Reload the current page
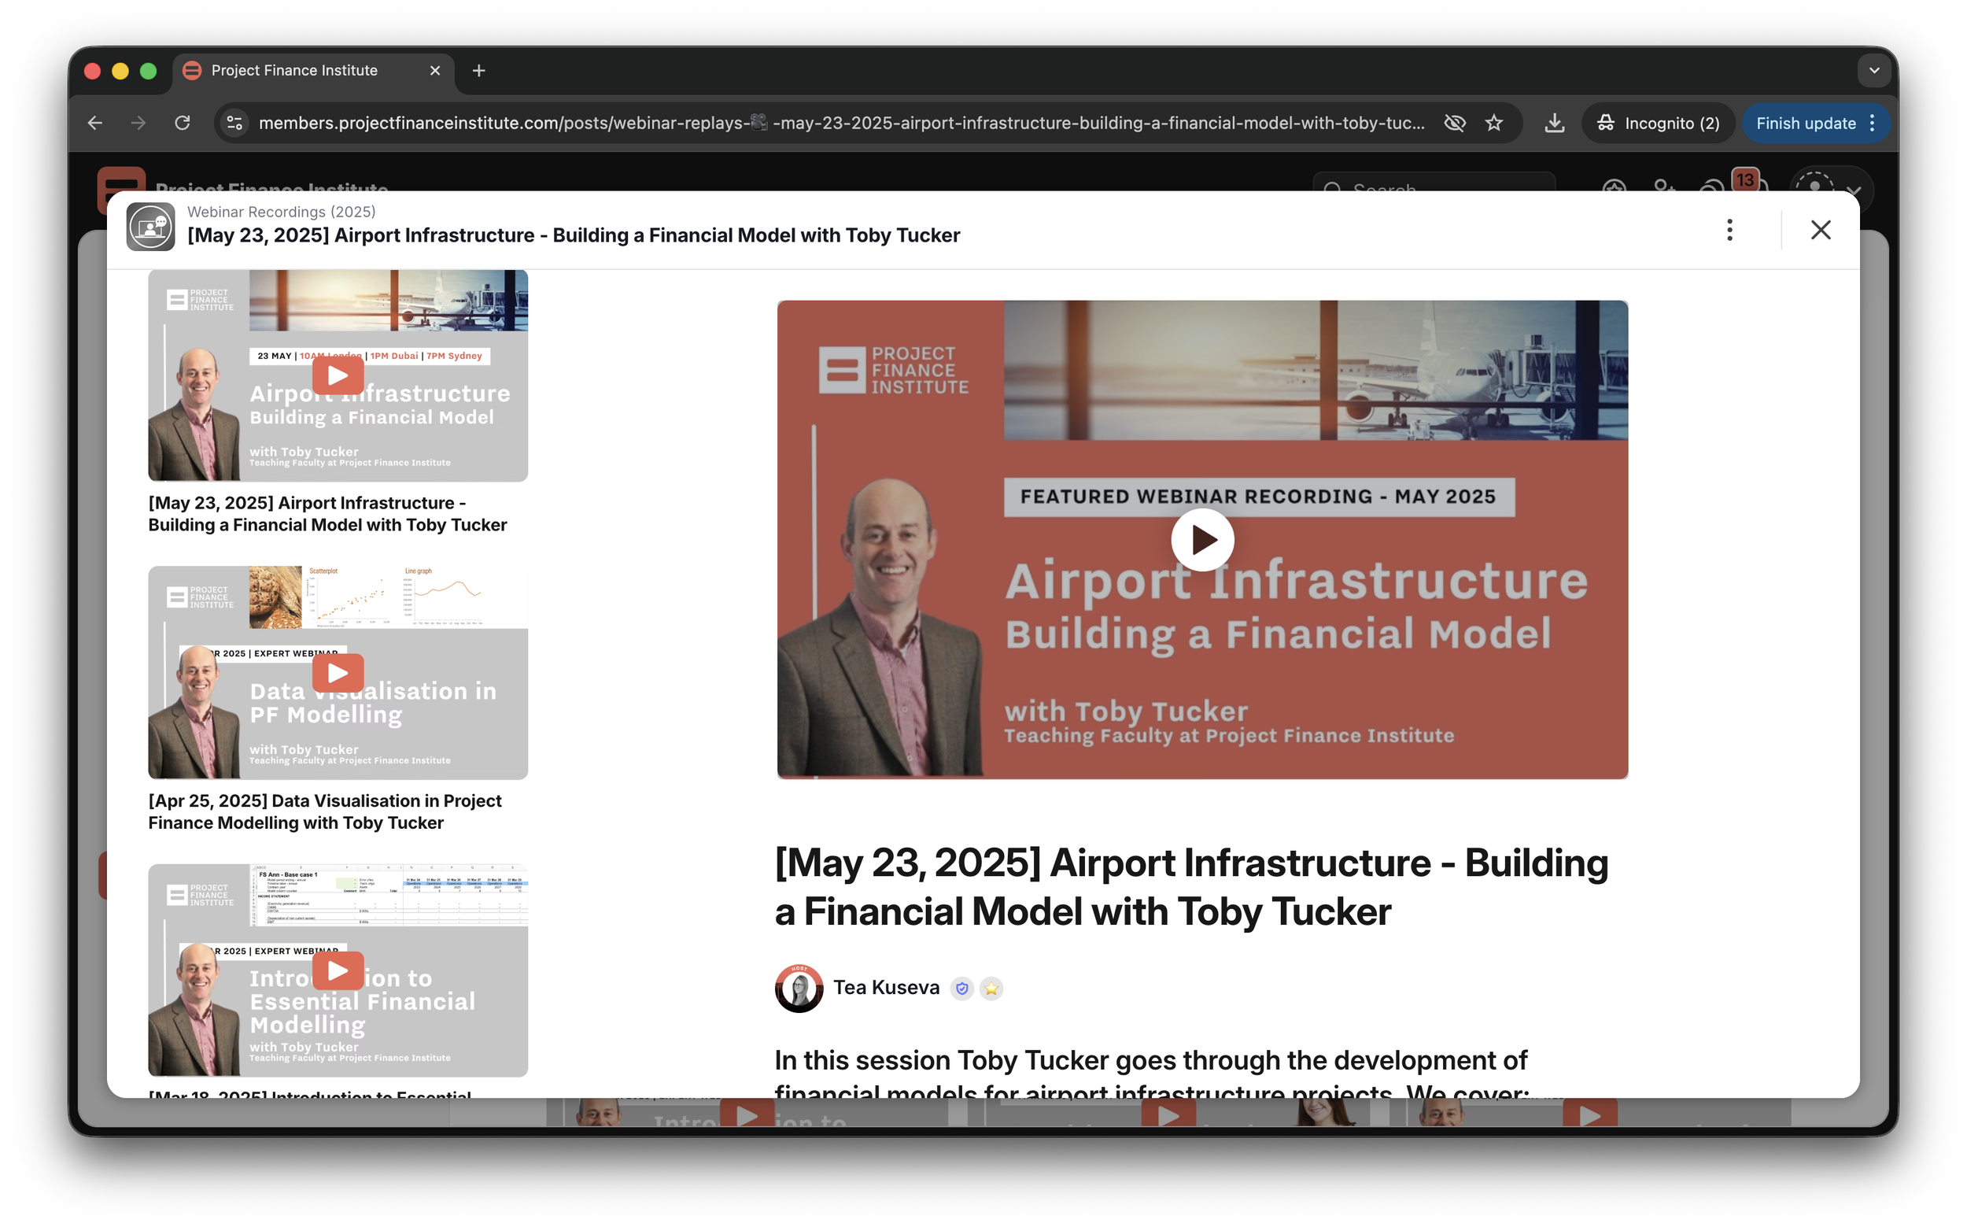Screen dimensions: 1967x1227 click(183, 124)
